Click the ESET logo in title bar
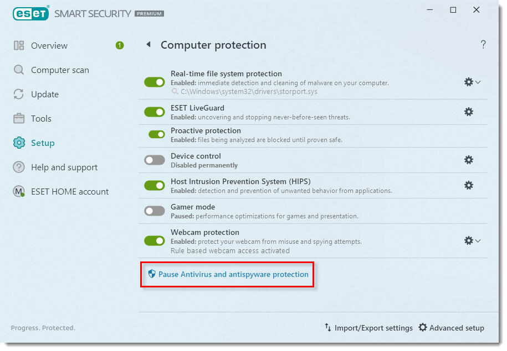The image size is (507, 351). click(x=31, y=13)
